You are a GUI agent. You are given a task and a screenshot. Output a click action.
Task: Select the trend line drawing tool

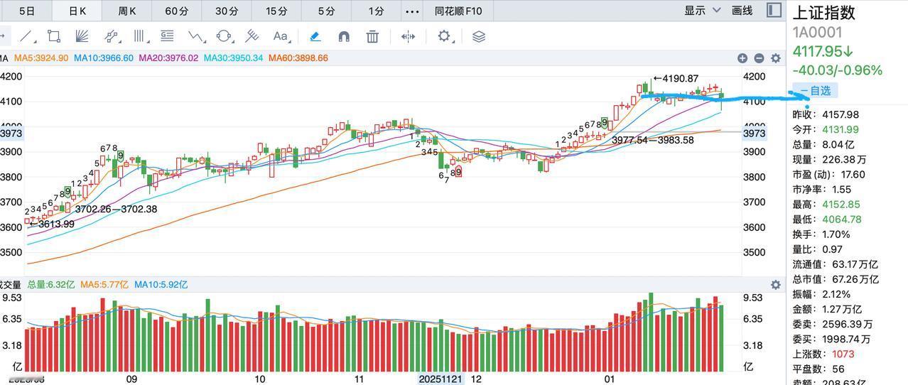26,36
